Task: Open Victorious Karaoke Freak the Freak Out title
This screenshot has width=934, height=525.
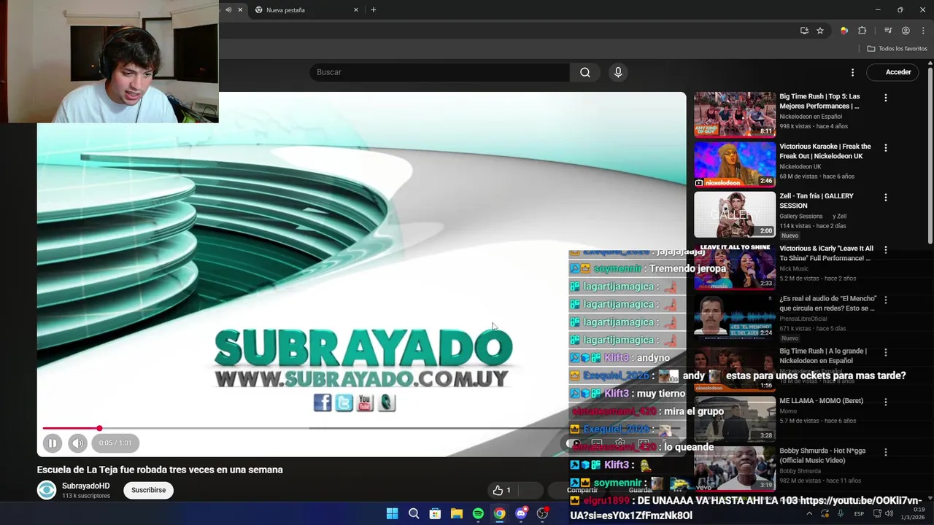Action: point(825,151)
